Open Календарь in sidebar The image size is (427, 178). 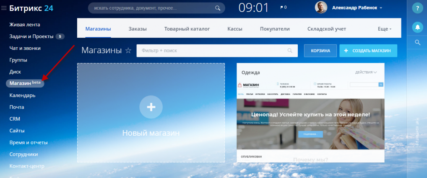coord(22,95)
